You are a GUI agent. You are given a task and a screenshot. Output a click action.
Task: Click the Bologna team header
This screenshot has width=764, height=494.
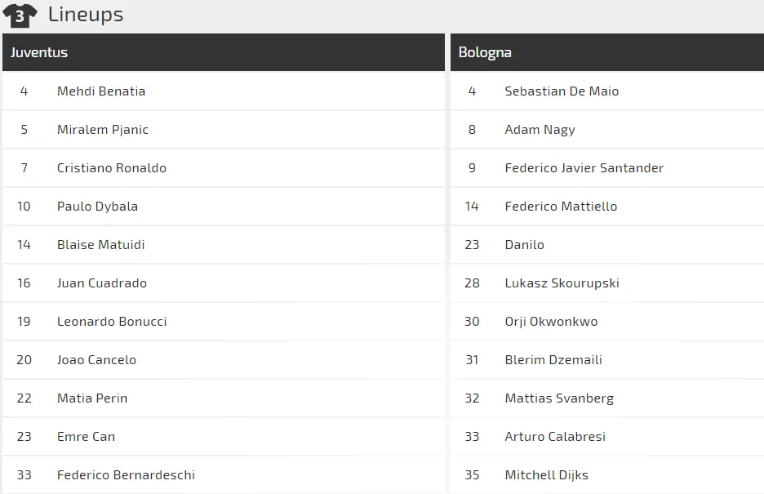pyautogui.click(x=607, y=52)
